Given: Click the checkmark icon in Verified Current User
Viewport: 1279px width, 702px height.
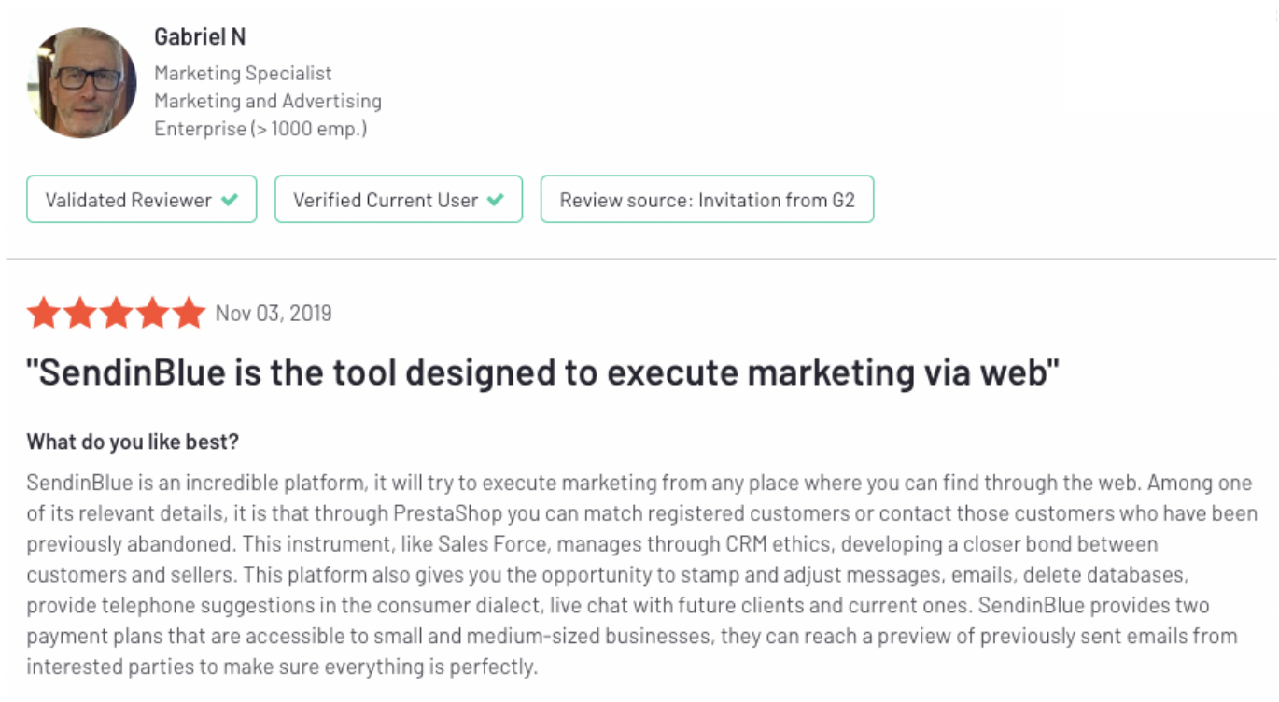Looking at the screenshot, I should [496, 200].
